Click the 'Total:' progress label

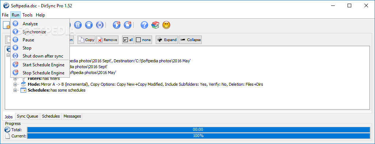pos(16,130)
